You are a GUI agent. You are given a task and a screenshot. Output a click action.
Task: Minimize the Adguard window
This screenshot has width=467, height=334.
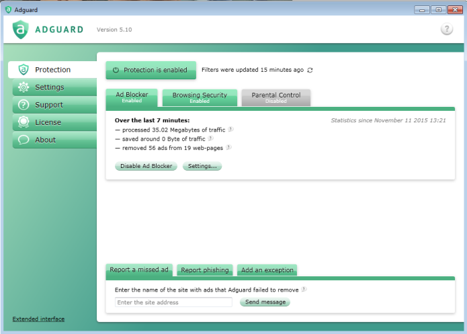422,10
